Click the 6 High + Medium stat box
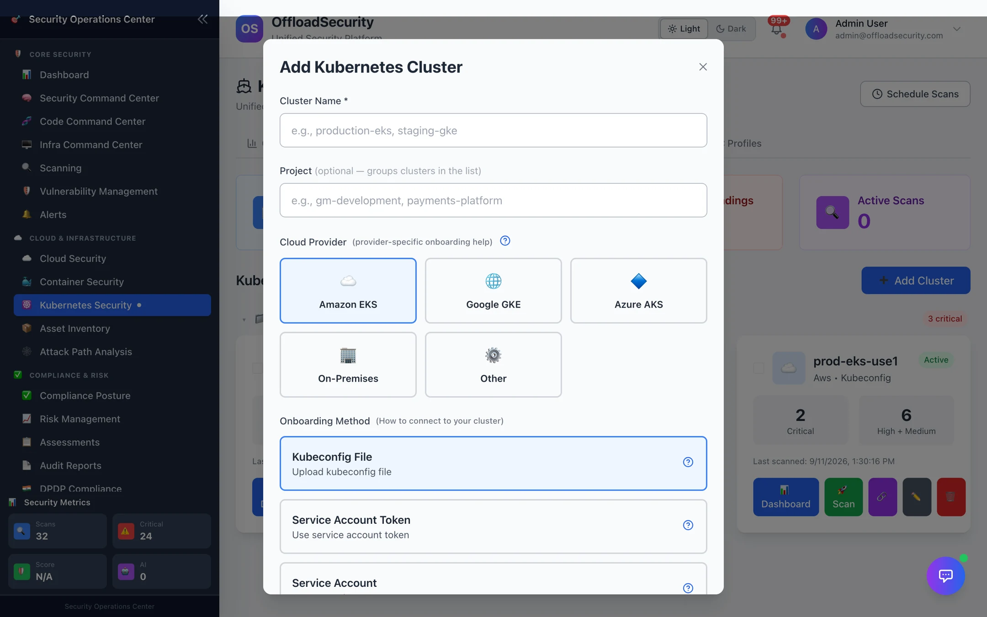Image resolution: width=987 pixels, height=617 pixels. 906,420
